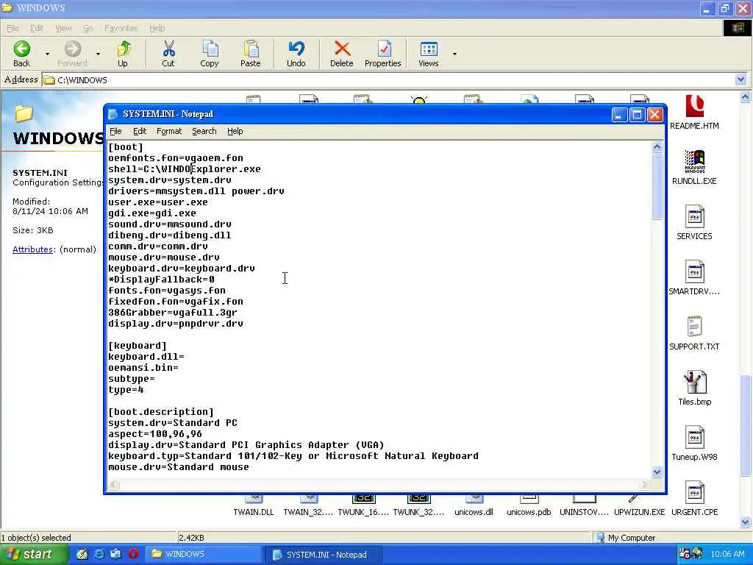Screen dimensions: 753x565
Task: Open Notepad's Search menu
Action: (x=204, y=131)
